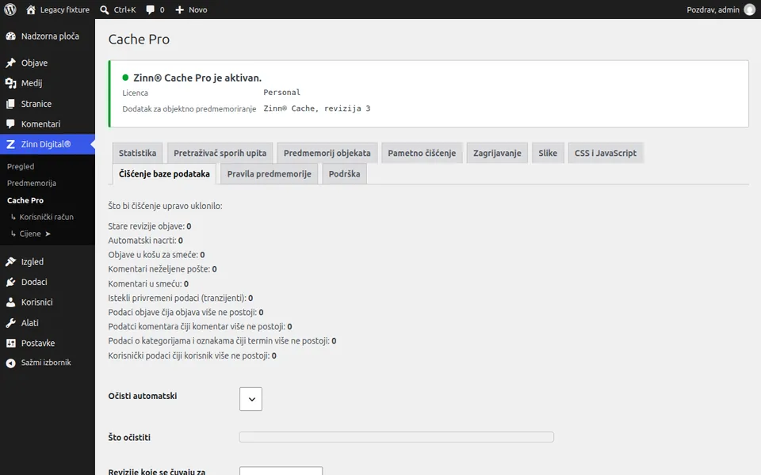
Task: Click the Korisnici user icon
Action: 10,302
